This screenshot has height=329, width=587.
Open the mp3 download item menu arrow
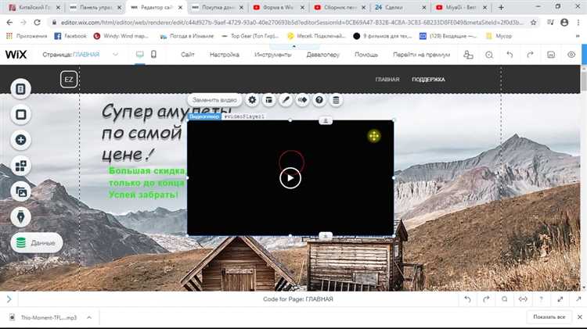[x=89, y=317]
